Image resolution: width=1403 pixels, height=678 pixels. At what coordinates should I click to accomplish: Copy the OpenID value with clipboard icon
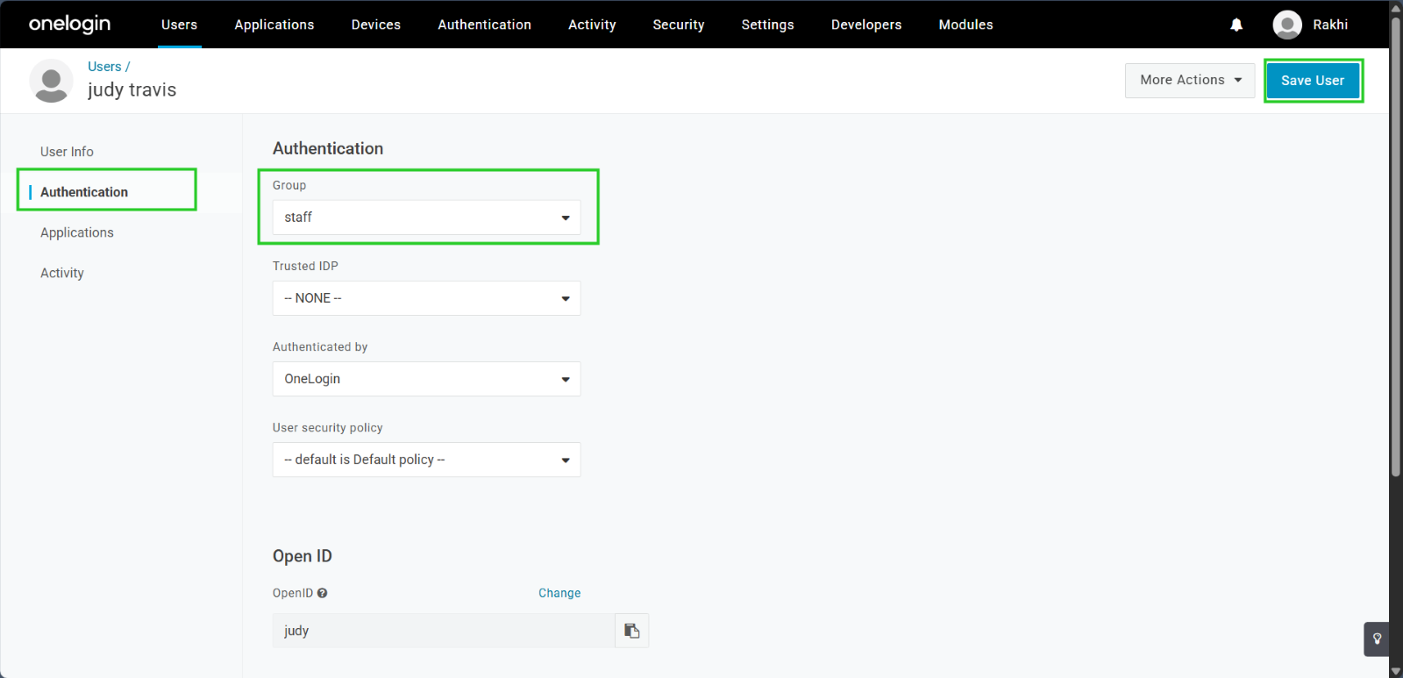click(631, 631)
